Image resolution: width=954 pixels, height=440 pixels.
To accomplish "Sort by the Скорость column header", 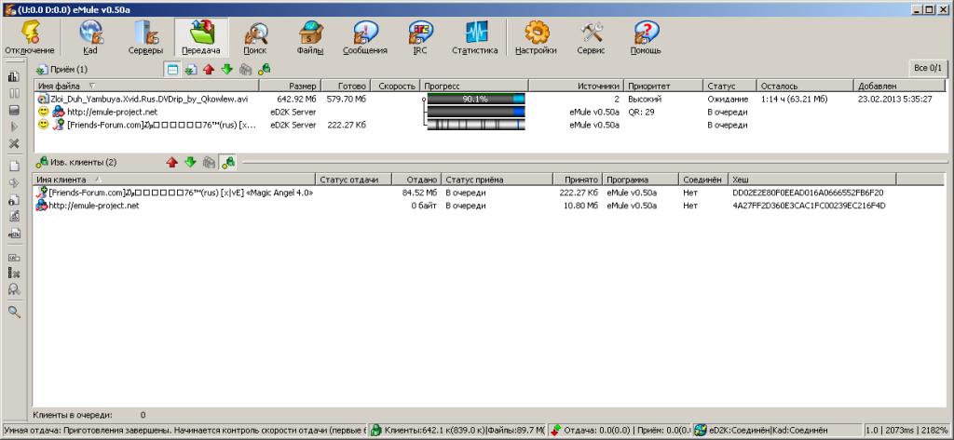I will pyautogui.click(x=395, y=87).
